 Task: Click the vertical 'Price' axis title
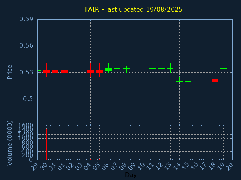click(x=9, y=72)
